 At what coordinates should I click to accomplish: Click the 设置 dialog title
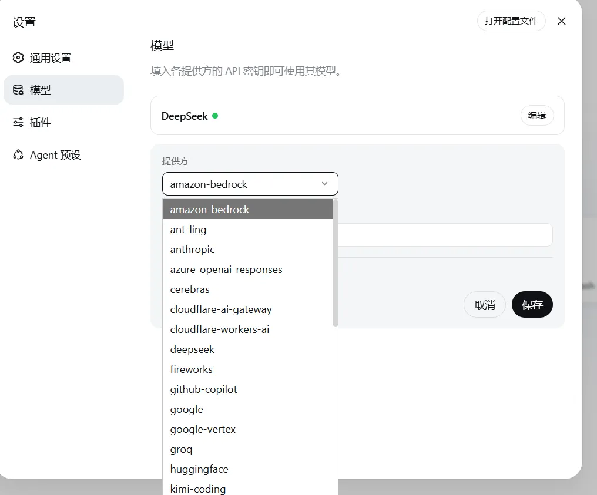[x=24, y=22]
